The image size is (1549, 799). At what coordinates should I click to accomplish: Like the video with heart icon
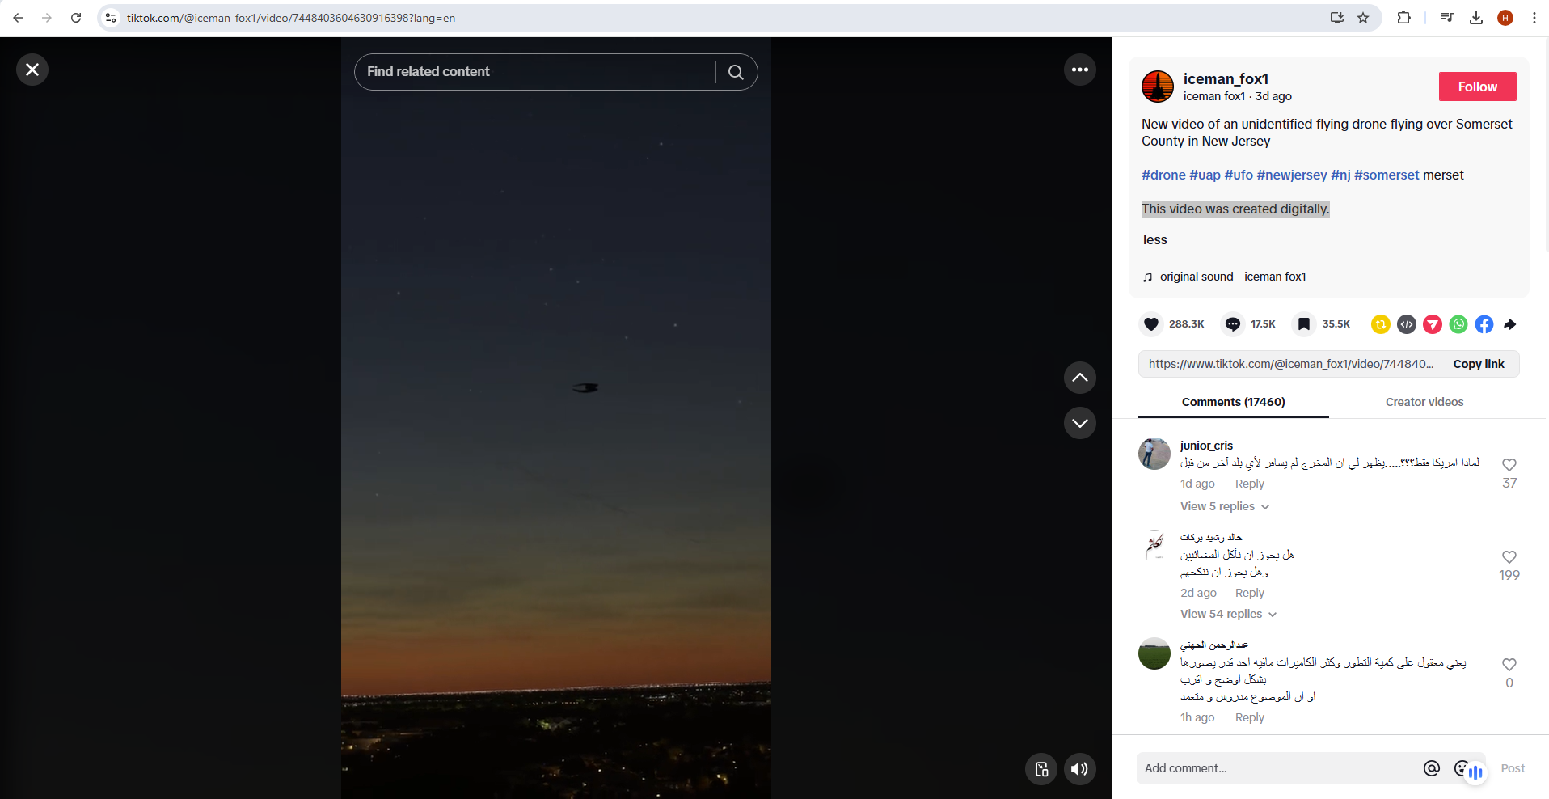click(x=1151, y=324)
